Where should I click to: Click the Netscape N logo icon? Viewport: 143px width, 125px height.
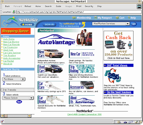point(139,6)
